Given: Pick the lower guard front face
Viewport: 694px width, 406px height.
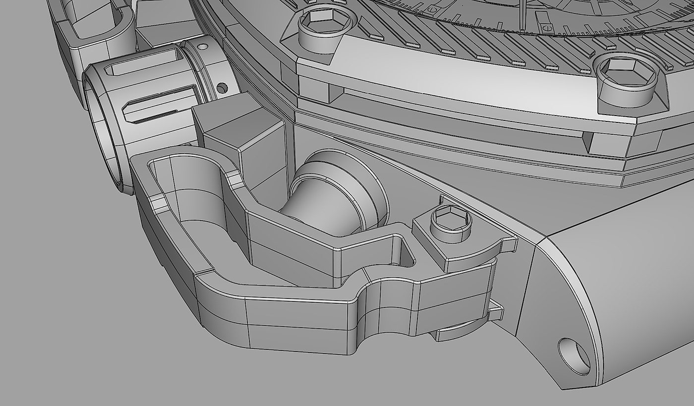Looking at the screenshot, I should click(297, 322).
